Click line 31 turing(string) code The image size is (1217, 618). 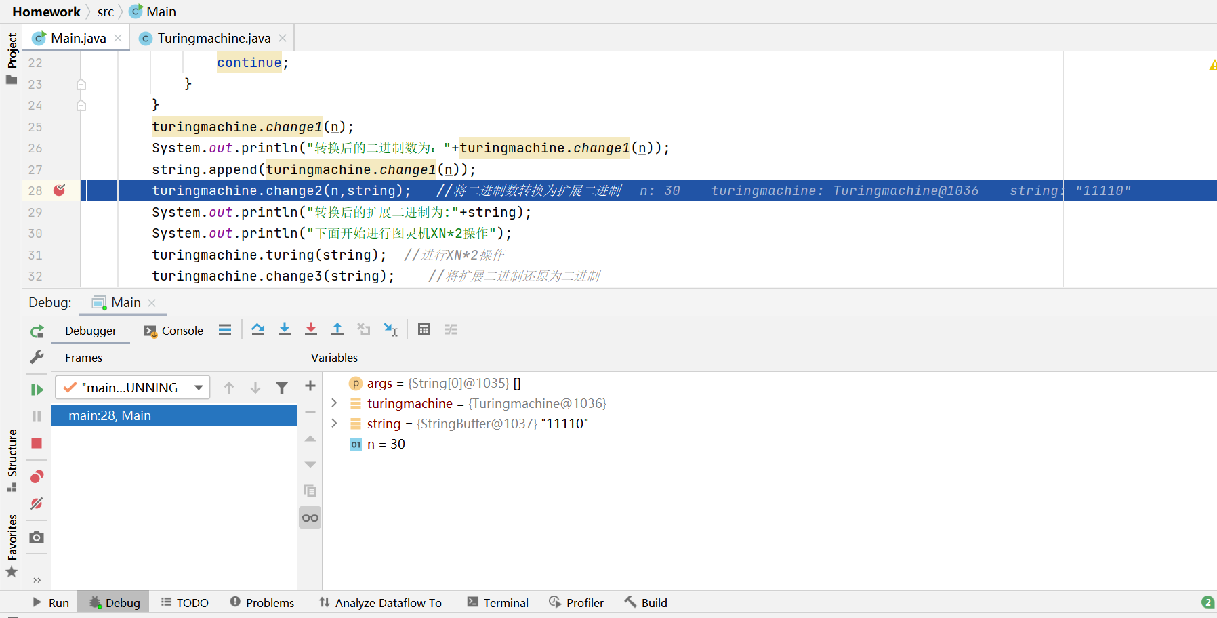(x=269, y=255)
